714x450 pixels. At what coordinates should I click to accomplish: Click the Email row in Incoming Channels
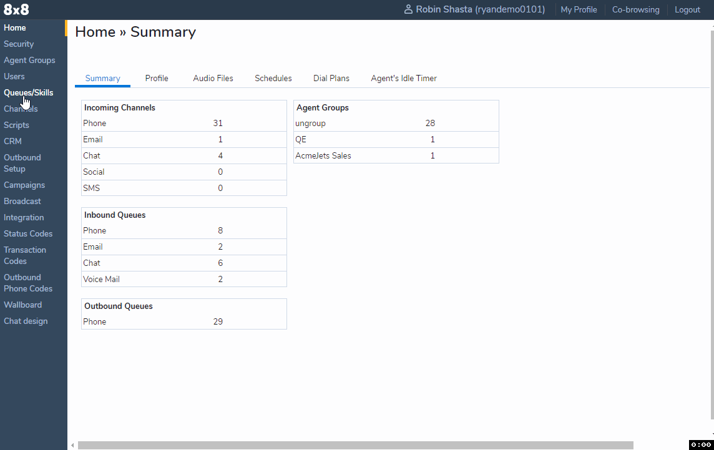tap(184, 140)
